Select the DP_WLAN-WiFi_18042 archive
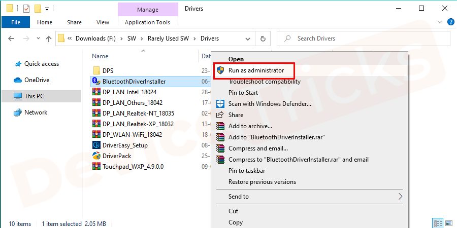Viewport: 457px width, 228px height. click(127, 135)
